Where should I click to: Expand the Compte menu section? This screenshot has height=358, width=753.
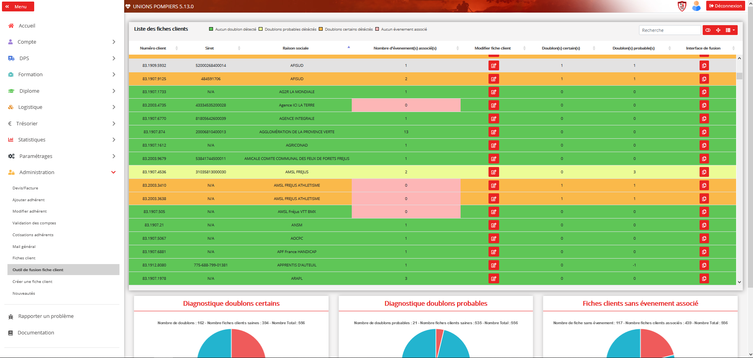[62, 42]
